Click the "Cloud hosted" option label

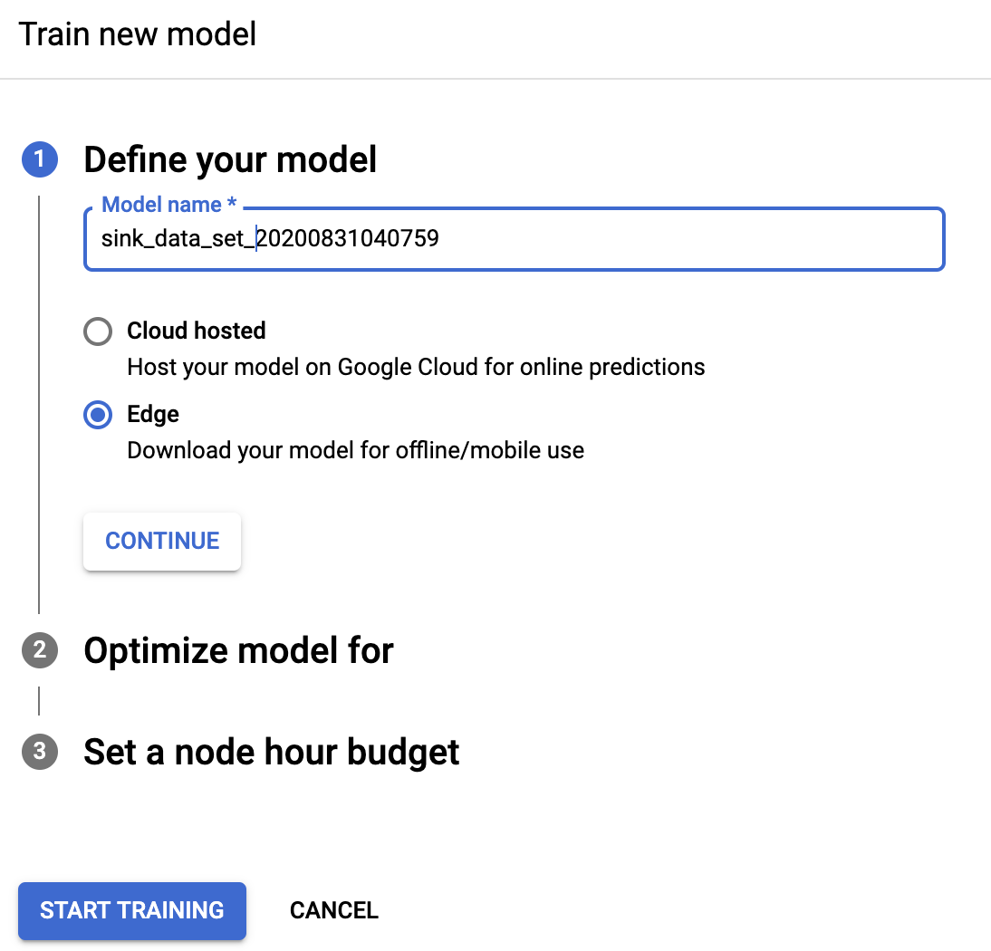coord(196,331)
